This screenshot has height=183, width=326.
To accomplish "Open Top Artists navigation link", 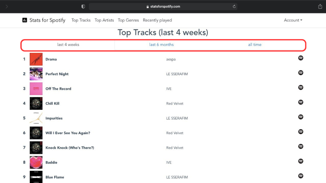I will click(x=104, y=20).
